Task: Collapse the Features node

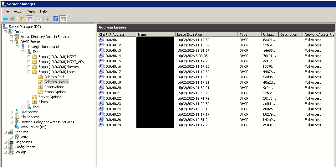Action: 5,132
